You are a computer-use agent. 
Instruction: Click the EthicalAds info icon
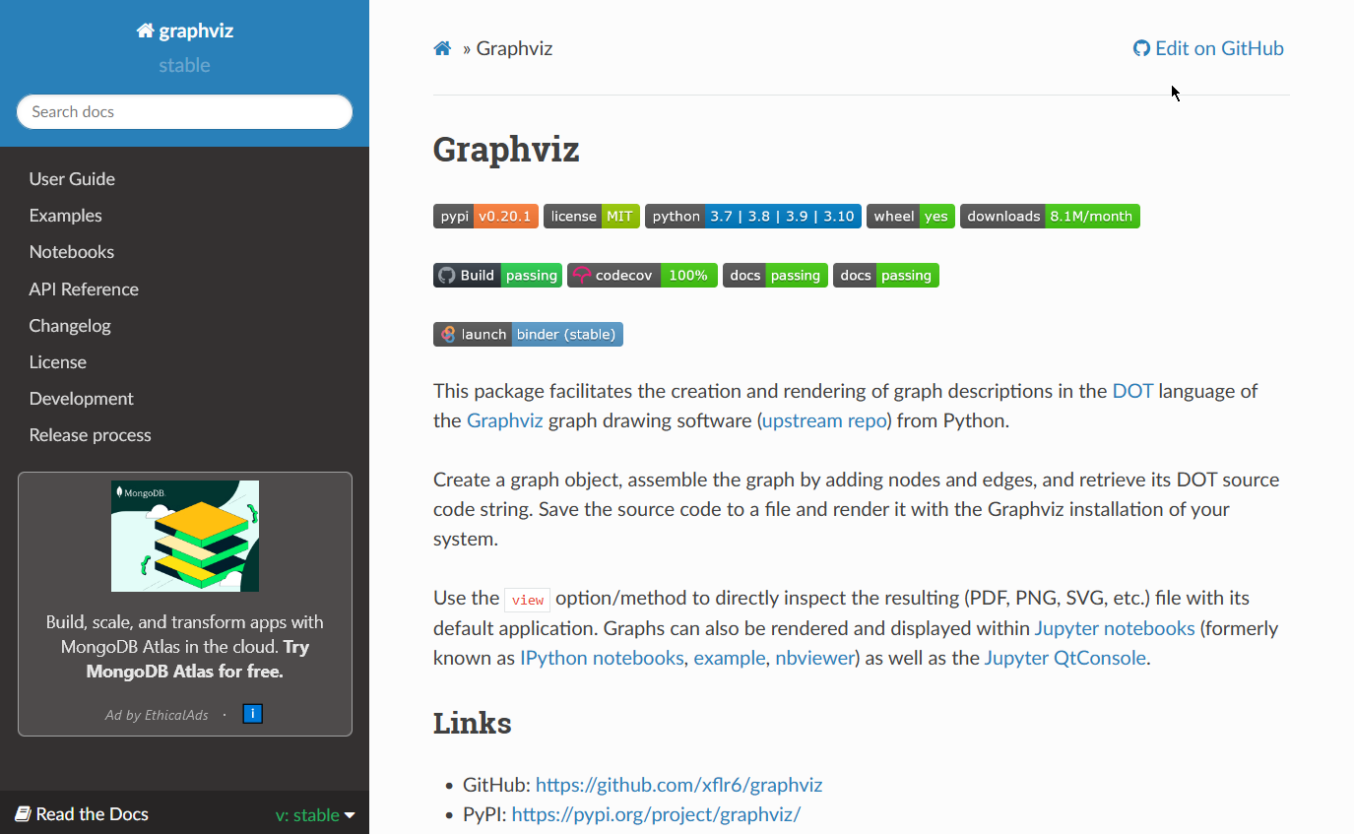pos(252,714)
